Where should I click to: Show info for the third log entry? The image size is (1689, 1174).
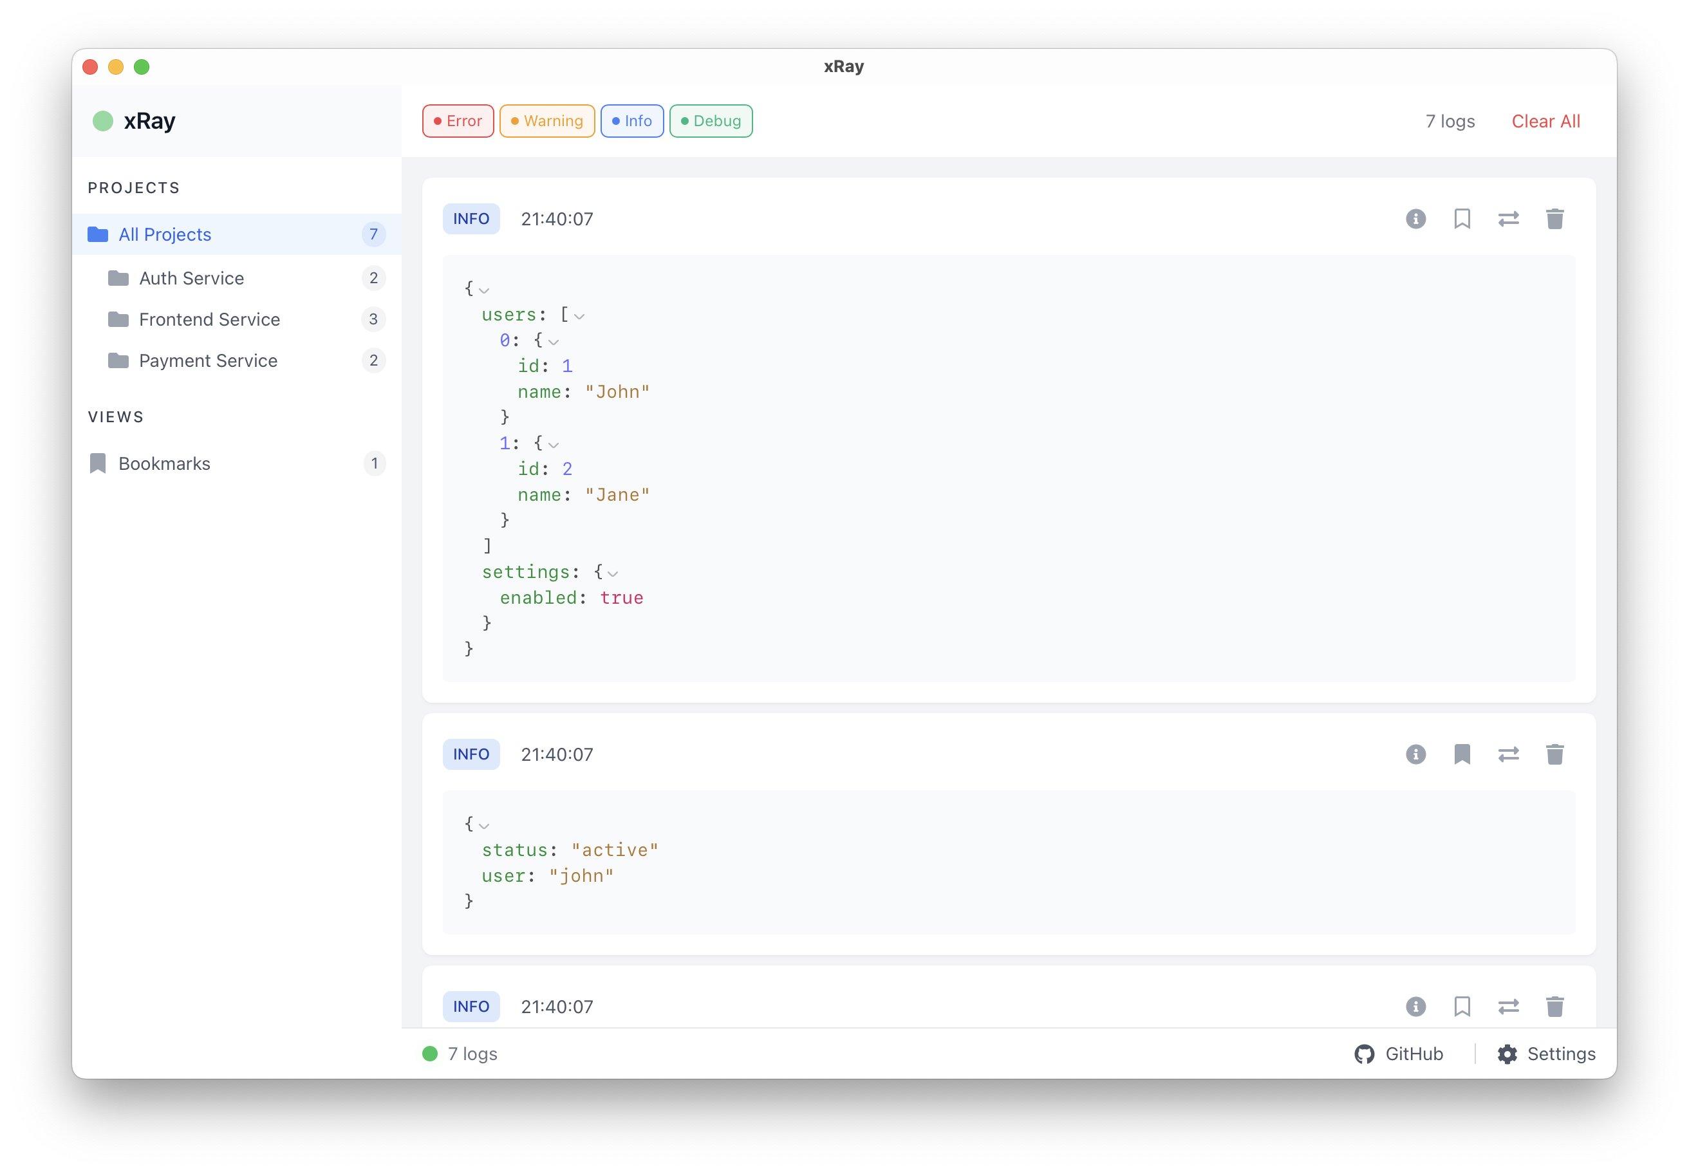click(1415, 1006)
